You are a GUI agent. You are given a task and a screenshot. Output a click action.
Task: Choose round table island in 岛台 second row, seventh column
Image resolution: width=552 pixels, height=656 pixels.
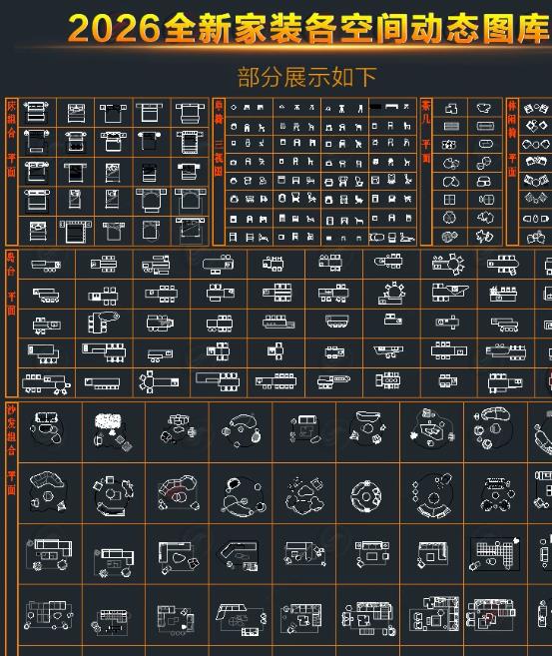click(x=391, y=294)
